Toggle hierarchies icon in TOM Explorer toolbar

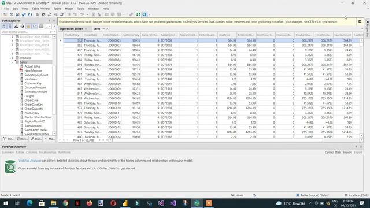click(16, 27)
